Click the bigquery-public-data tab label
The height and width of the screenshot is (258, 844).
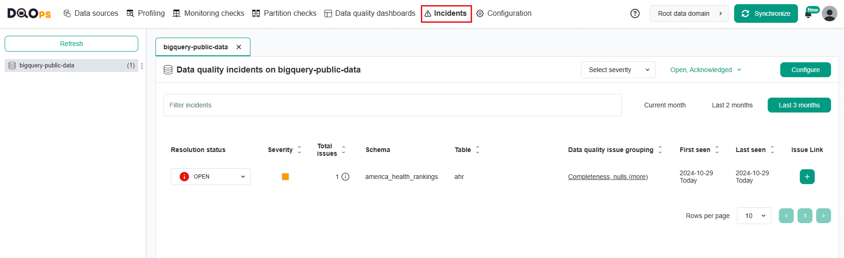pyautogui.click(x=196, y=47)
